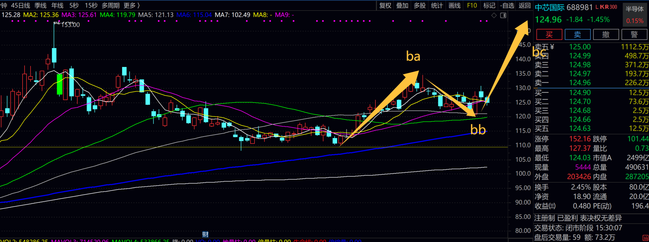Open the 多周期 multi-period view

point(110,6)
